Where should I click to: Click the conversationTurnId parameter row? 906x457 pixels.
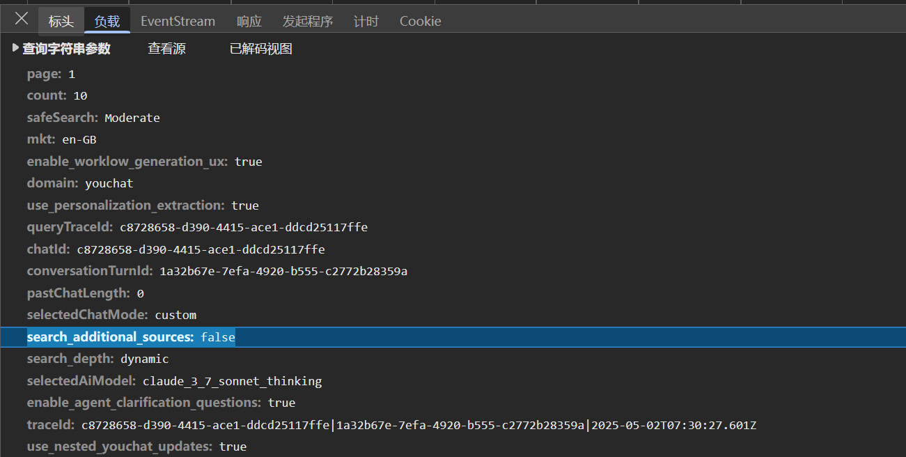[x=217, y=271]
